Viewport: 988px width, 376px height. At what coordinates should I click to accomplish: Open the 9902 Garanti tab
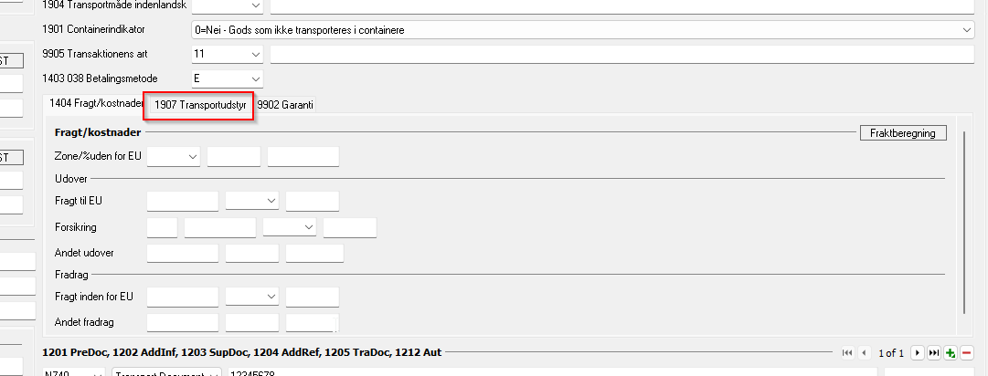[x=285, y=105]
